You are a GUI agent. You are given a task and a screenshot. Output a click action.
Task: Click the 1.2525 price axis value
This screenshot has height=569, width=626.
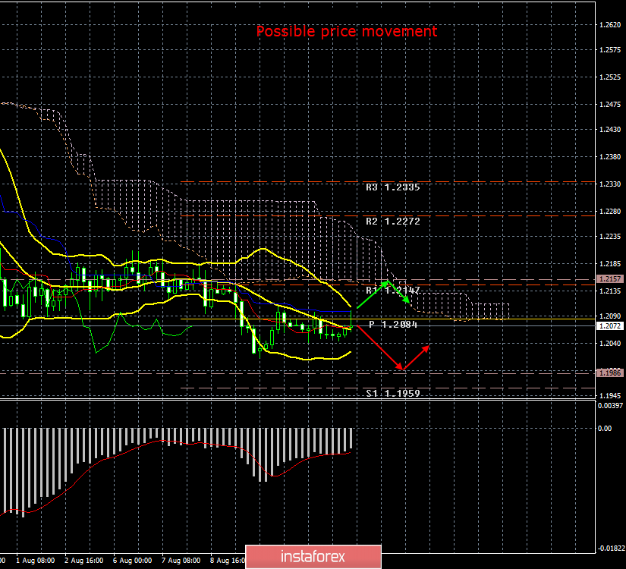pos(610,77)
